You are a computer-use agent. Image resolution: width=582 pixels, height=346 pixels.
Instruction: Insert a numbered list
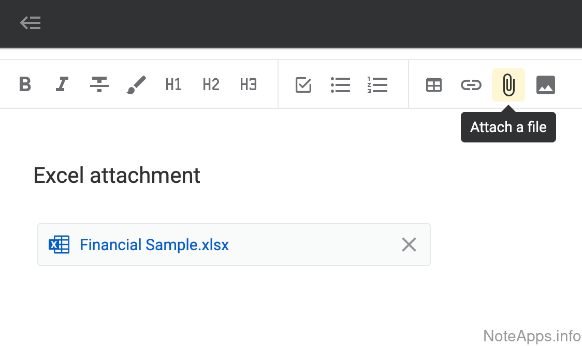(x=377, y=85)
